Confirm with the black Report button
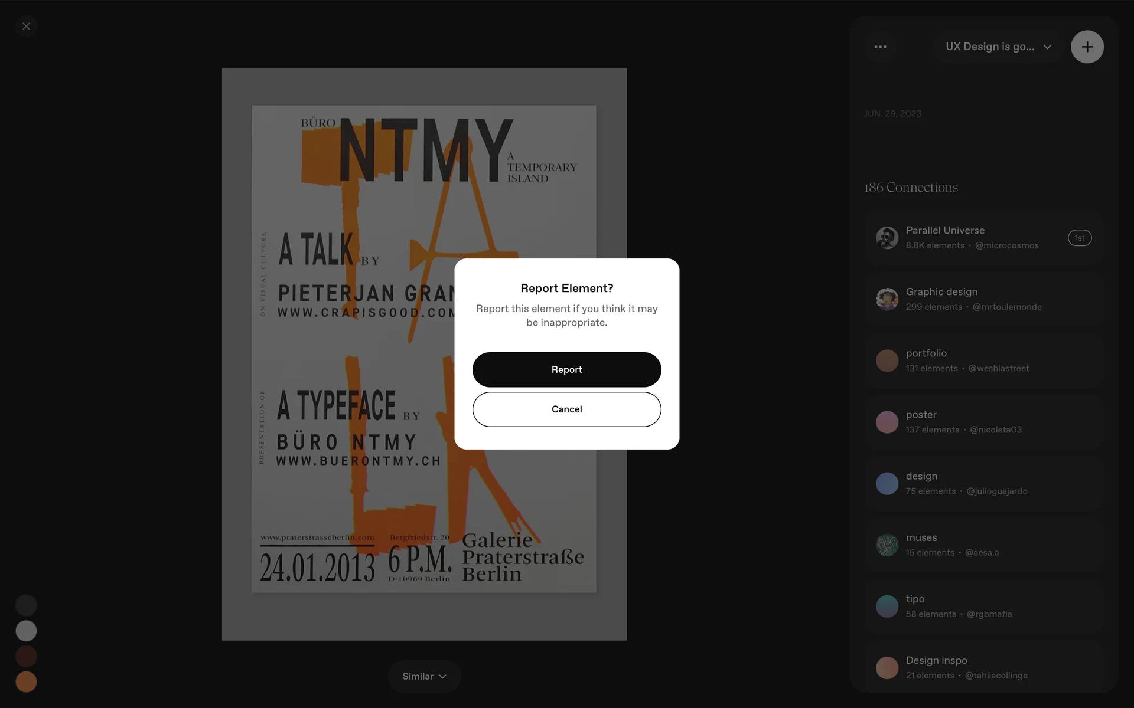Screen dimensions: 1134x708 [x=566, y=369]
